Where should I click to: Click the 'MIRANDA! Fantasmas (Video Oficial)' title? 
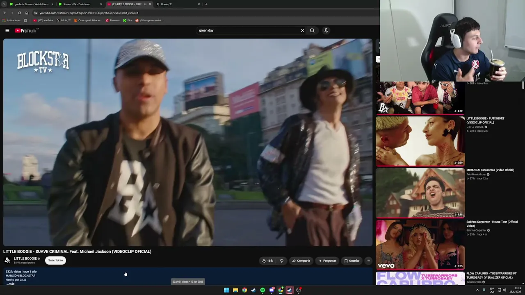(490, 170)
